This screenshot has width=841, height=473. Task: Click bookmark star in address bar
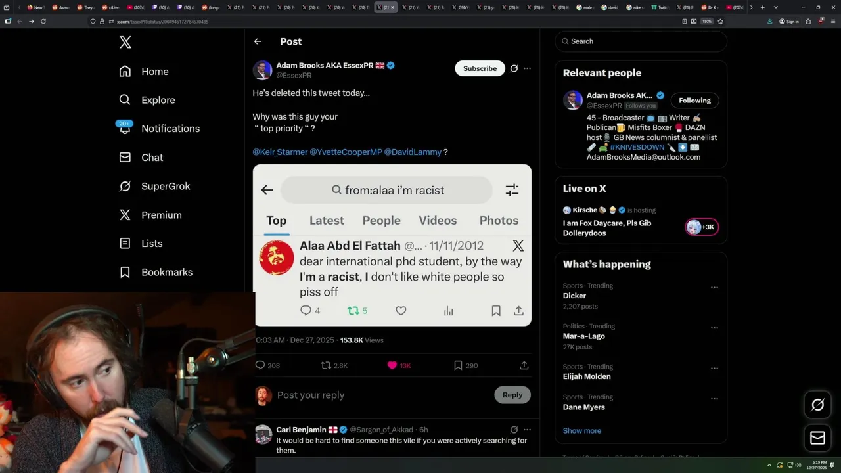(x=720, y=21)
